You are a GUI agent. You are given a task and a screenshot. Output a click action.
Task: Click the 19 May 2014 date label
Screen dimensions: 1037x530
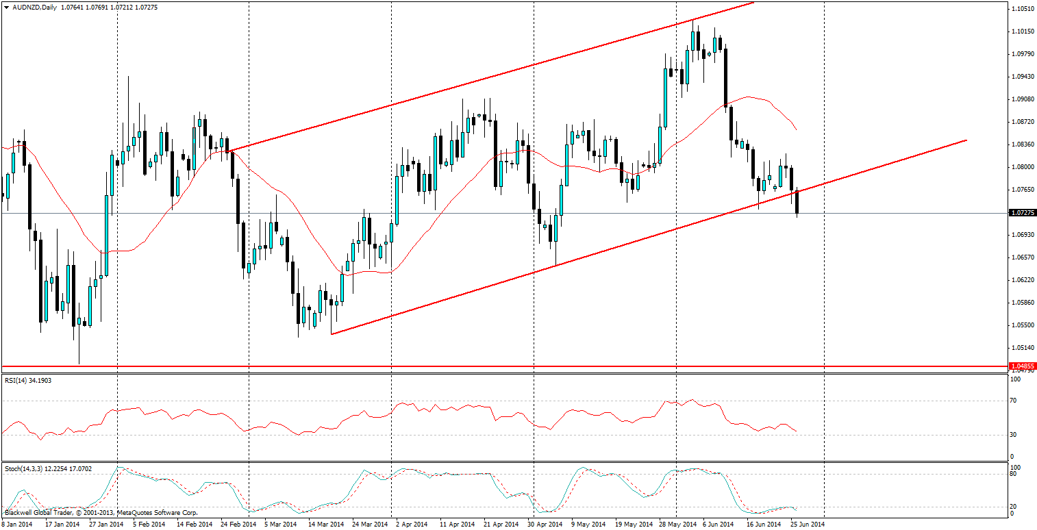click(x=634, y=525)
